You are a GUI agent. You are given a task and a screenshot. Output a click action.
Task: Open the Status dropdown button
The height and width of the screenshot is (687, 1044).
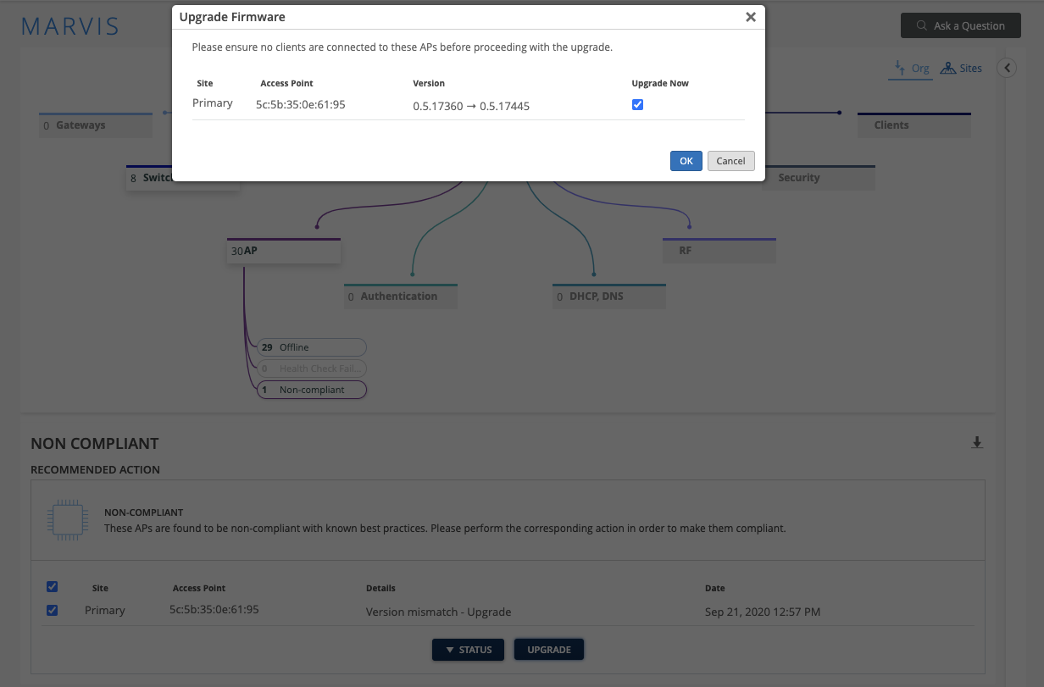tap(468, 650)
